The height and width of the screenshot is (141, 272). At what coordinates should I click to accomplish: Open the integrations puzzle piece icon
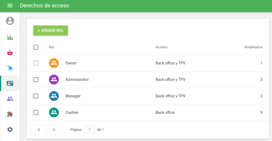point(10,114)
